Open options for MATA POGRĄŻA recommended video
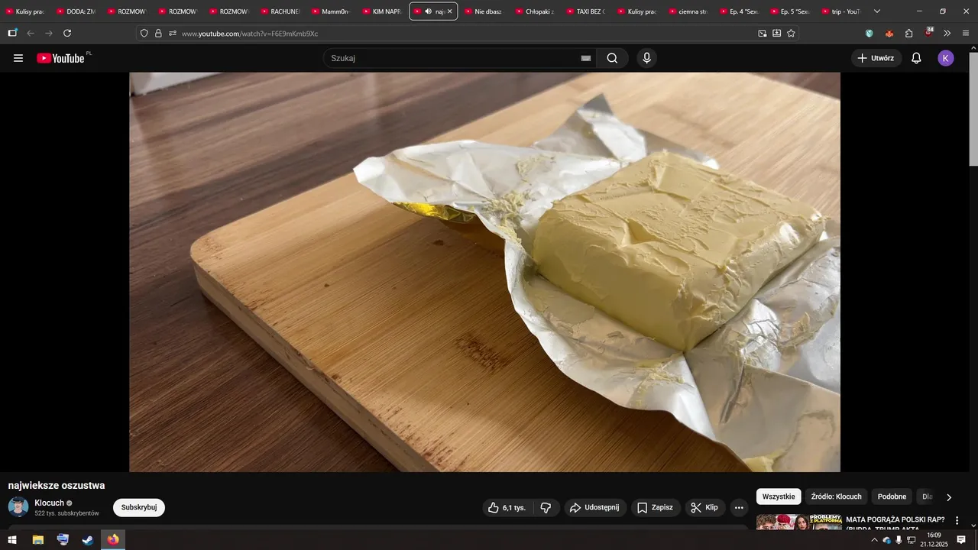978x550 pixels. pos(957,520)
